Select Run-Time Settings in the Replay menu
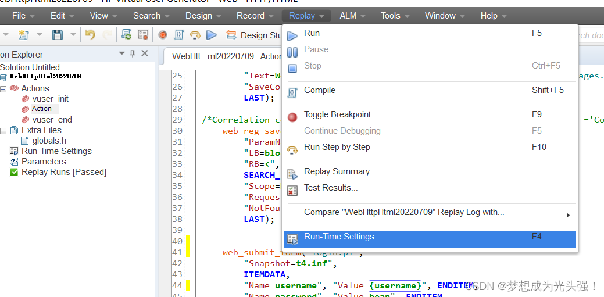Screen dimensions: 604x297 pyautogui.click(x=430, y=239)
